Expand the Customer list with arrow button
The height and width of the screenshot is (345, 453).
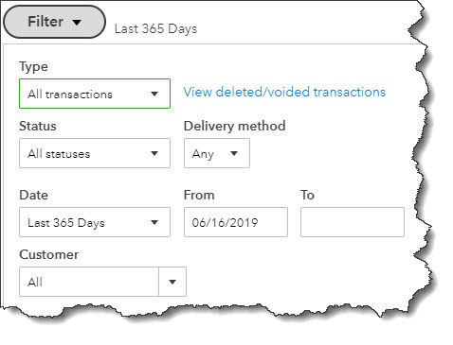[x=172, y=282]
